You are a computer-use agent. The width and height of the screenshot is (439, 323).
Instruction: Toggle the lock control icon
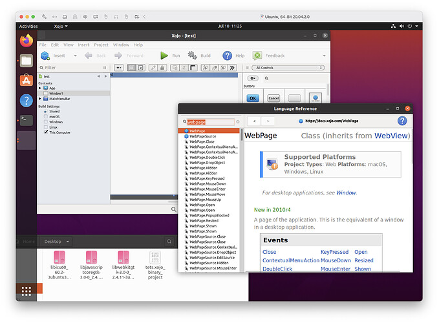pos(162,68)
